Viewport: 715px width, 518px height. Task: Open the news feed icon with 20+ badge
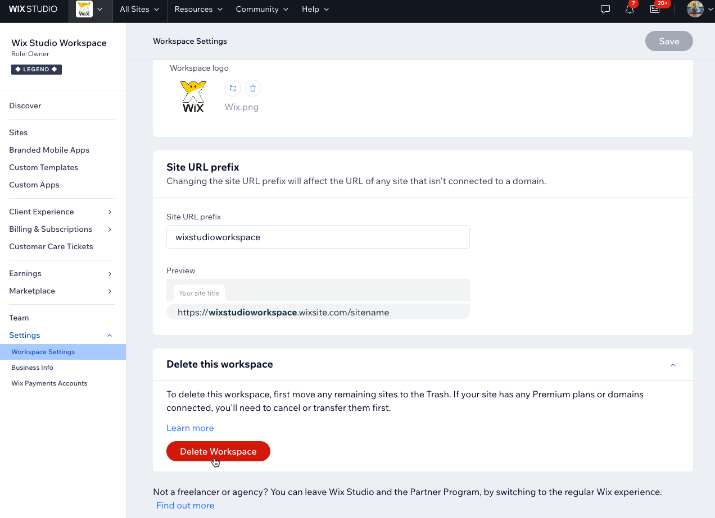(x=655, y=10)
